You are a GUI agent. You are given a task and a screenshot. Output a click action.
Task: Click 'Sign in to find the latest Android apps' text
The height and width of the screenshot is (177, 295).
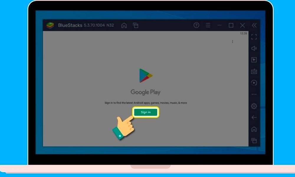(146, 103)
